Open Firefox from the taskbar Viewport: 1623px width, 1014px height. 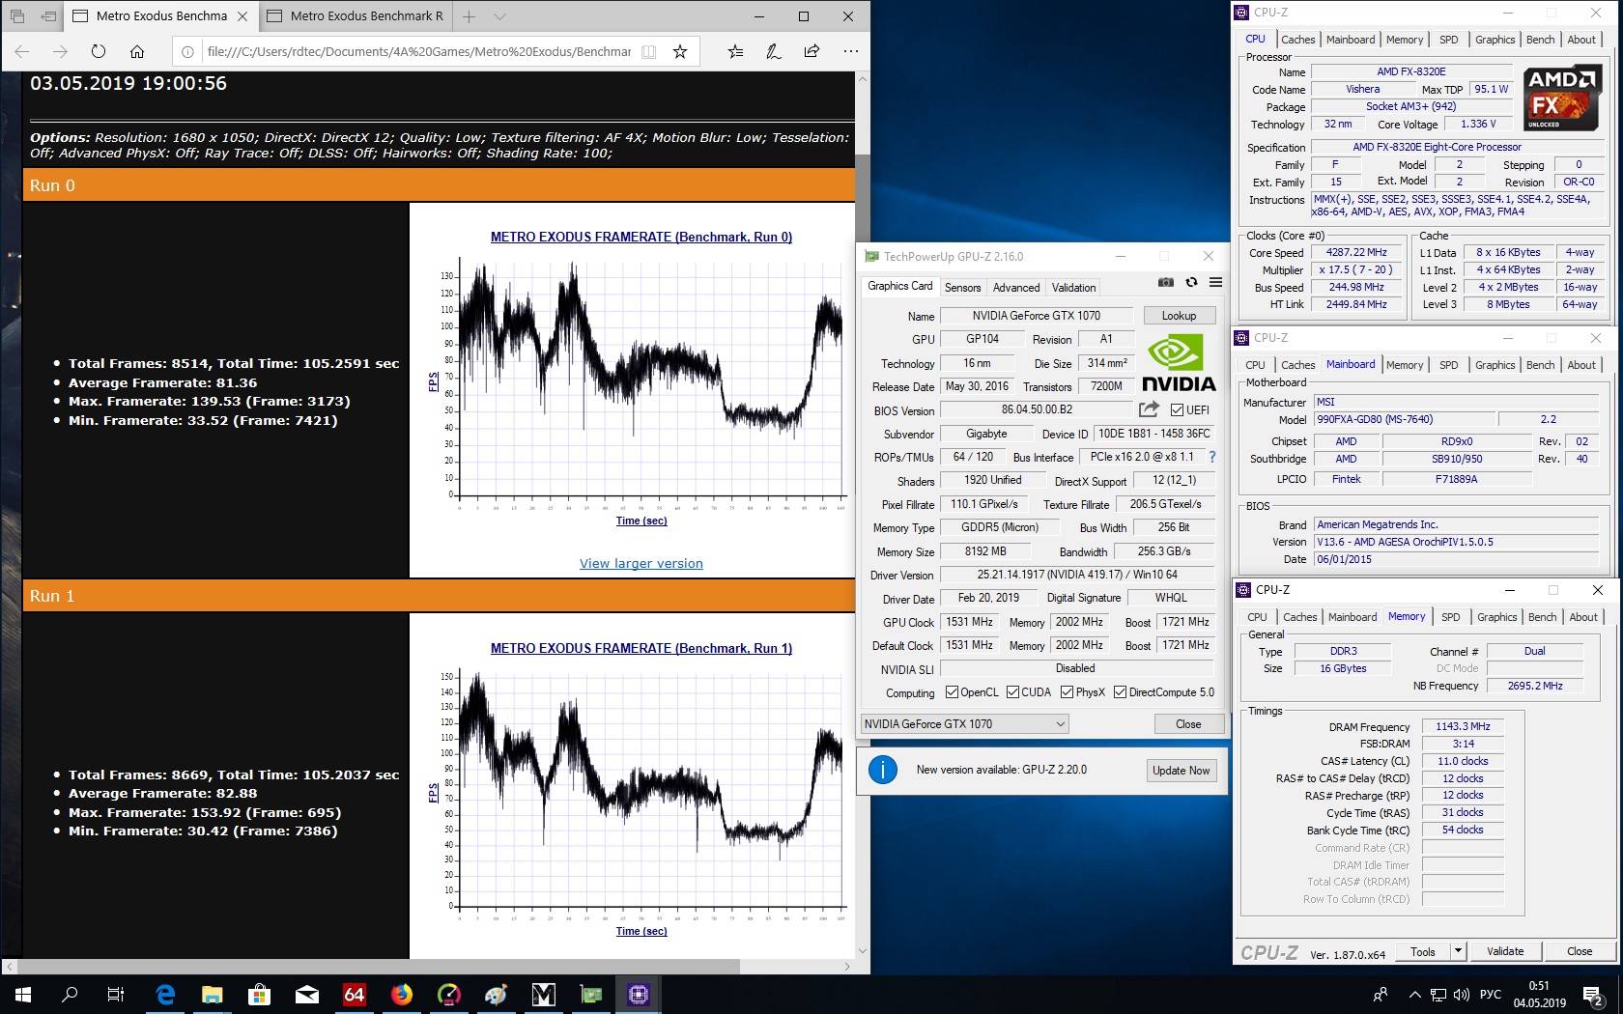(x=401, y=994)
